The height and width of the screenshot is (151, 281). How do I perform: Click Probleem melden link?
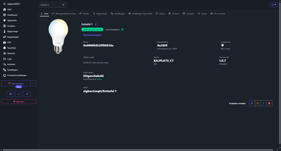coord(237,103)
